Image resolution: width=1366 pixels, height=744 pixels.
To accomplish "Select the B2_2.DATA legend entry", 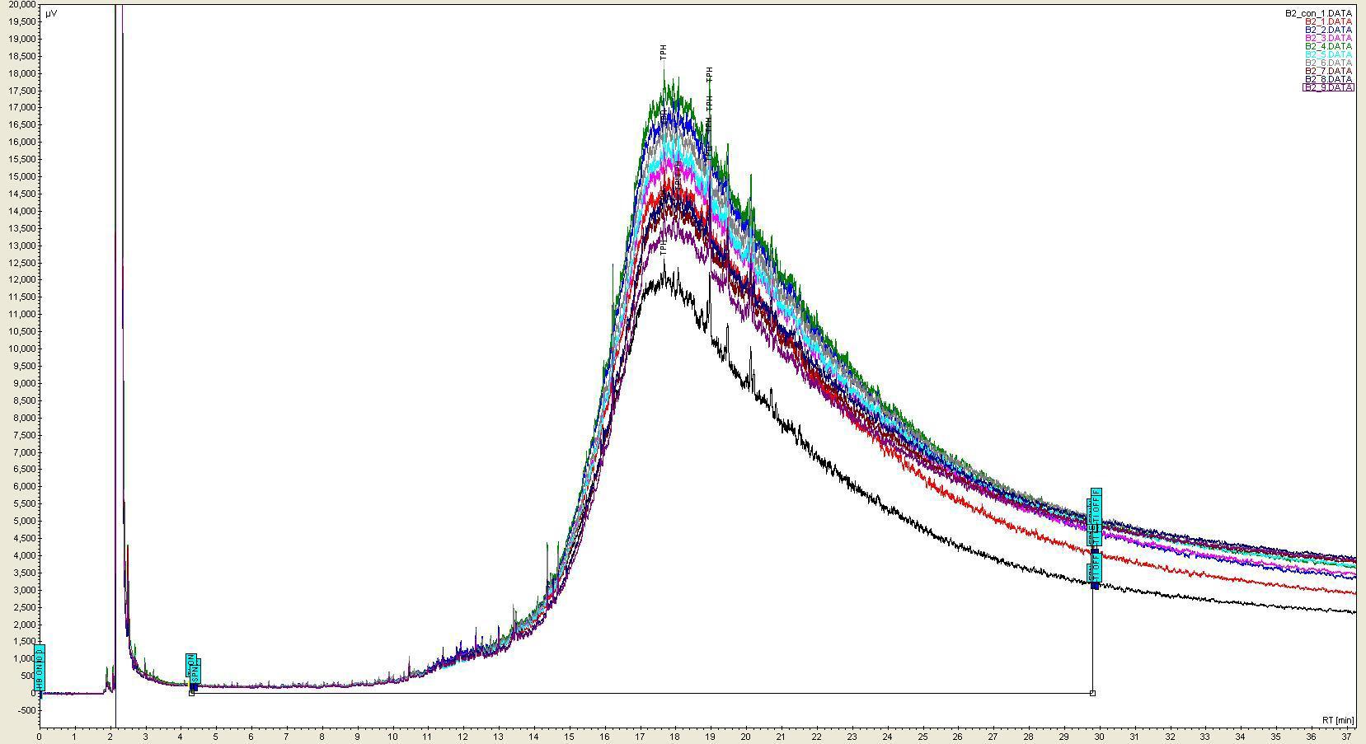I will click(1328, 30).
